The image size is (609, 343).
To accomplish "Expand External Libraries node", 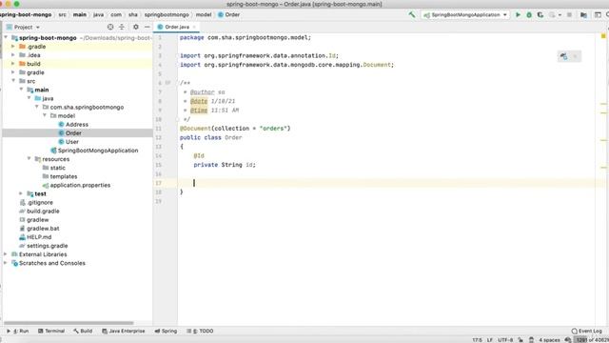I will 6,254.
